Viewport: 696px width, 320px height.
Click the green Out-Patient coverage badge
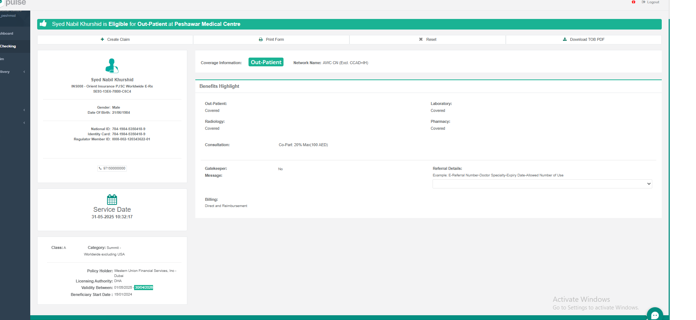[266, 62]
